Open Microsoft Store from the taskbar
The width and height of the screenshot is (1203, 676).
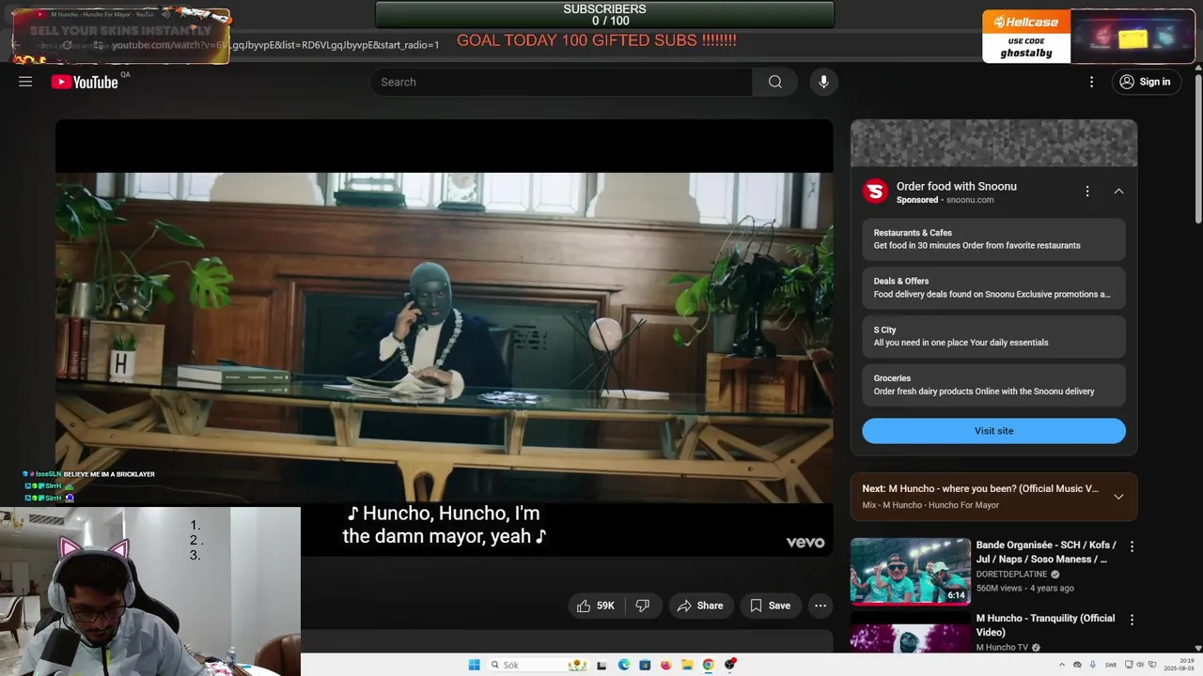point(645,665)
